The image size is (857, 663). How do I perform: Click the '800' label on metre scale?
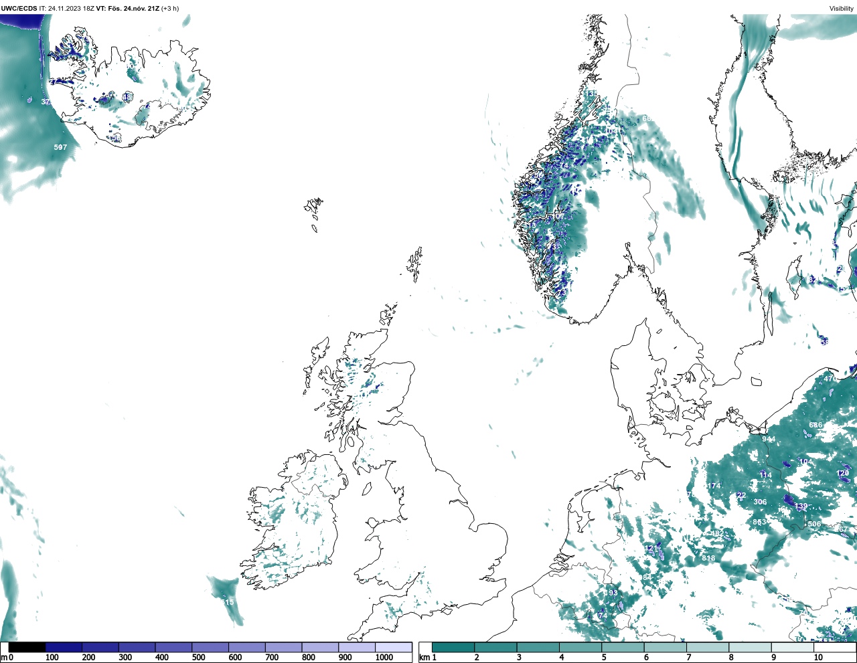pyautogui.click(x=308, y=658)
